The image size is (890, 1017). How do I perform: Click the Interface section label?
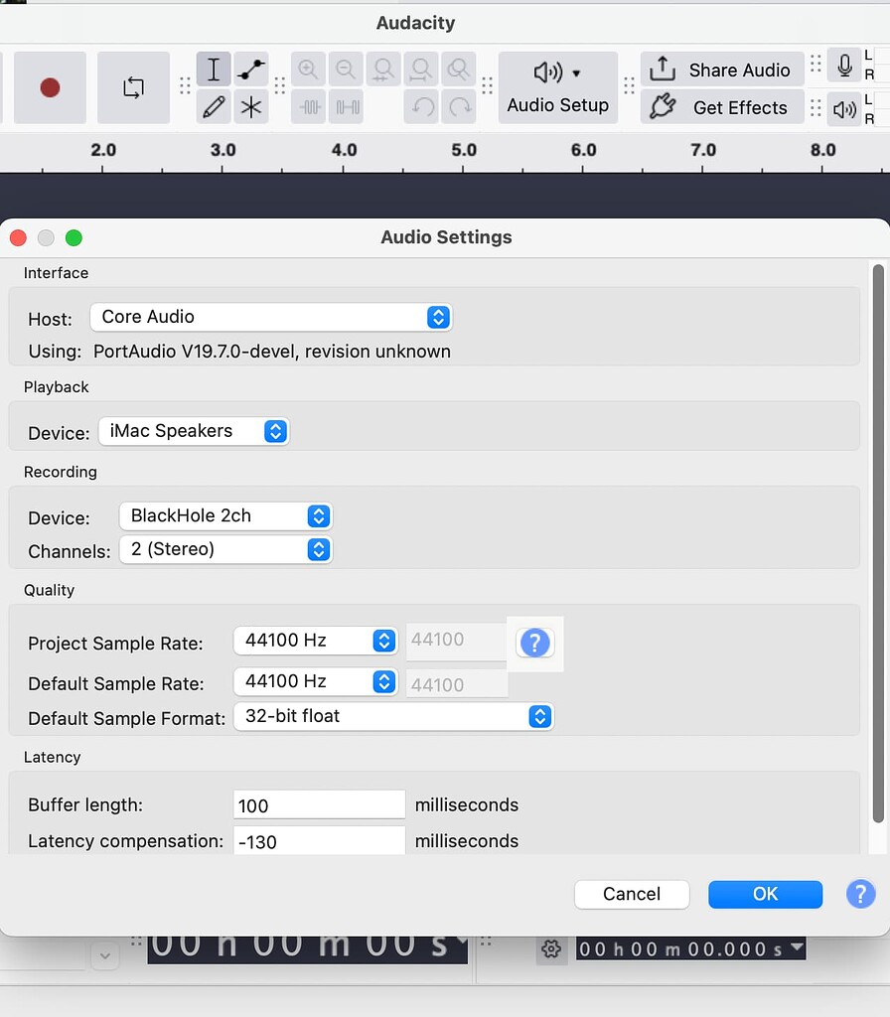point(56,273)
